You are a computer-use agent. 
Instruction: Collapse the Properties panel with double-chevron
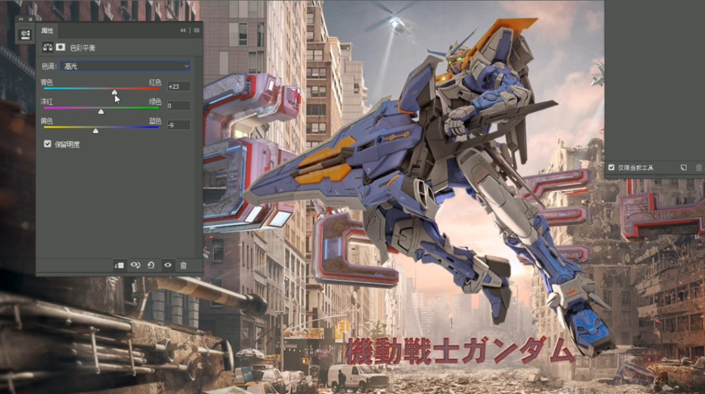[183, 31]
